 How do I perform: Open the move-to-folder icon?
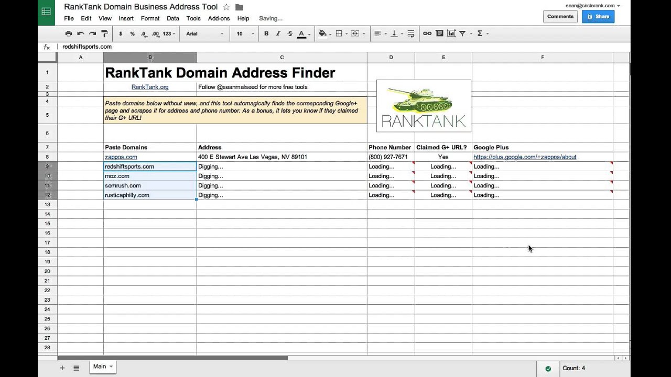239,7
